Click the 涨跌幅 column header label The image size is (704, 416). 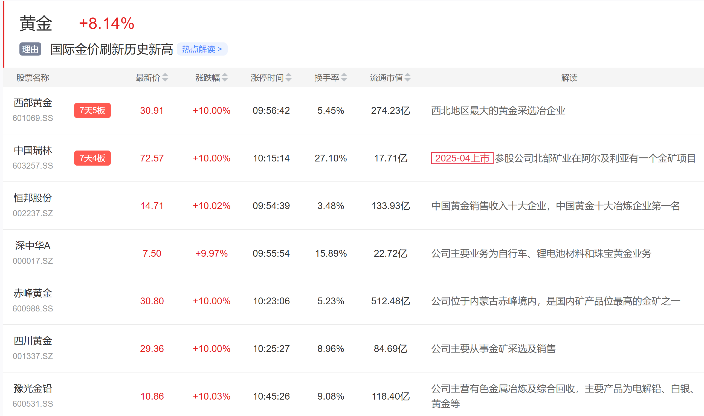point(208,78)
